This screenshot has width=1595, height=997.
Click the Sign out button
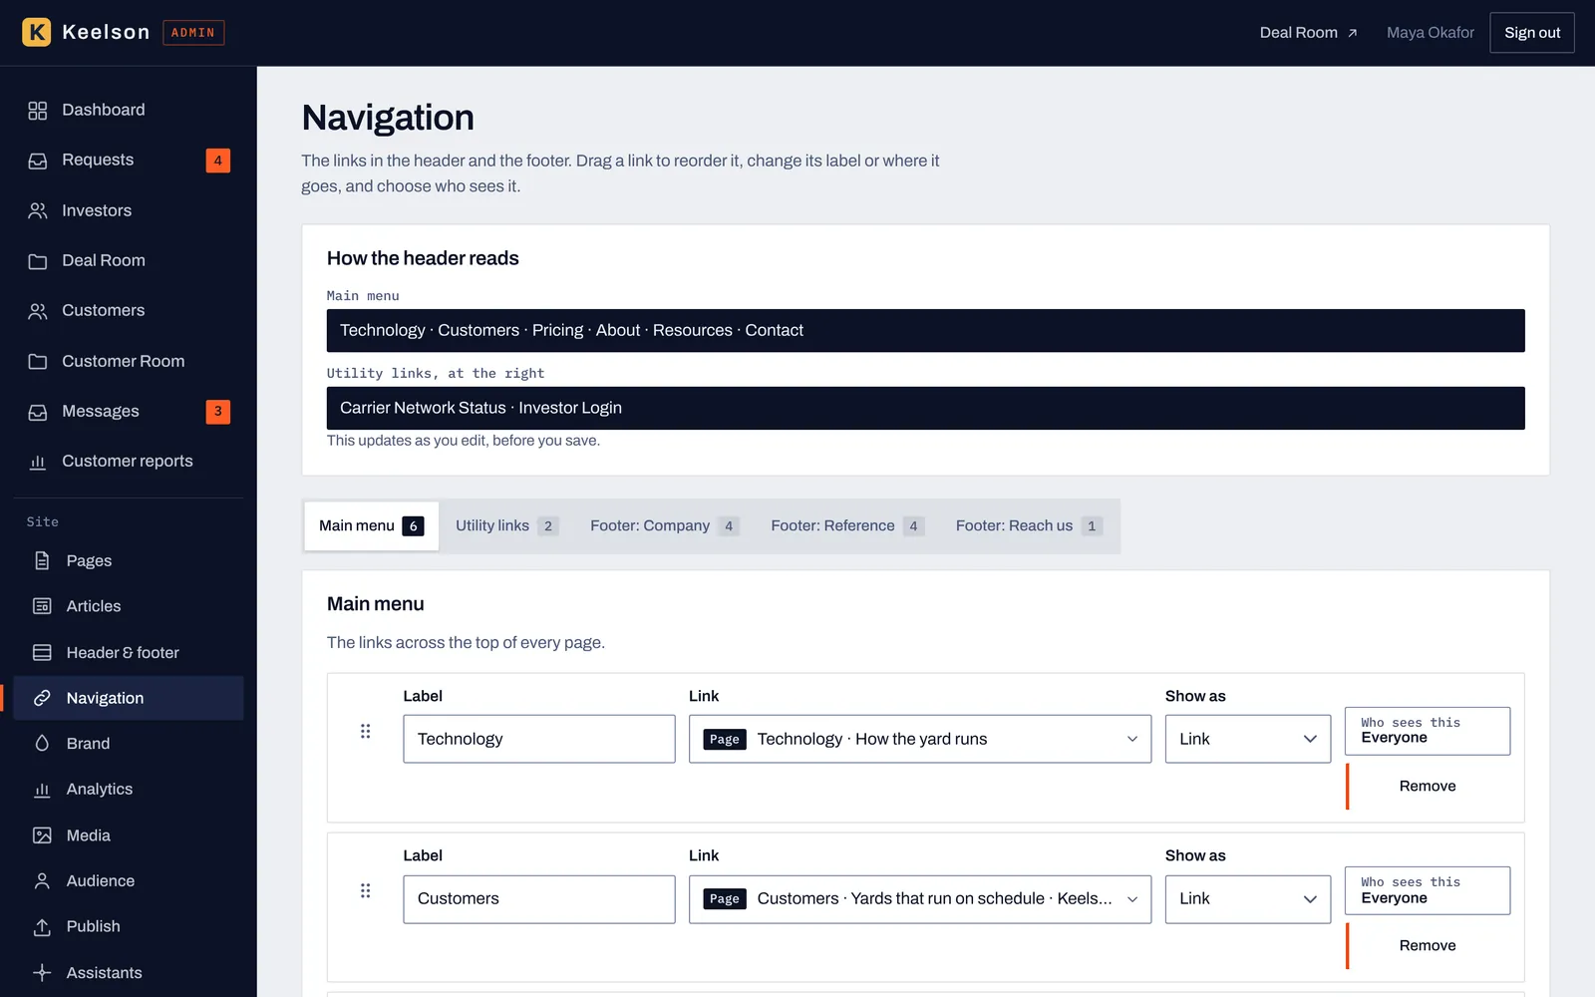tap(1532, 33)
